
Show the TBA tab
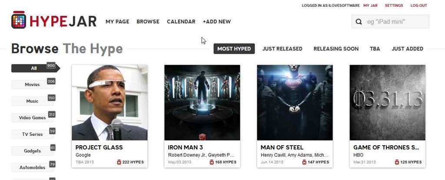coord(375,49)
